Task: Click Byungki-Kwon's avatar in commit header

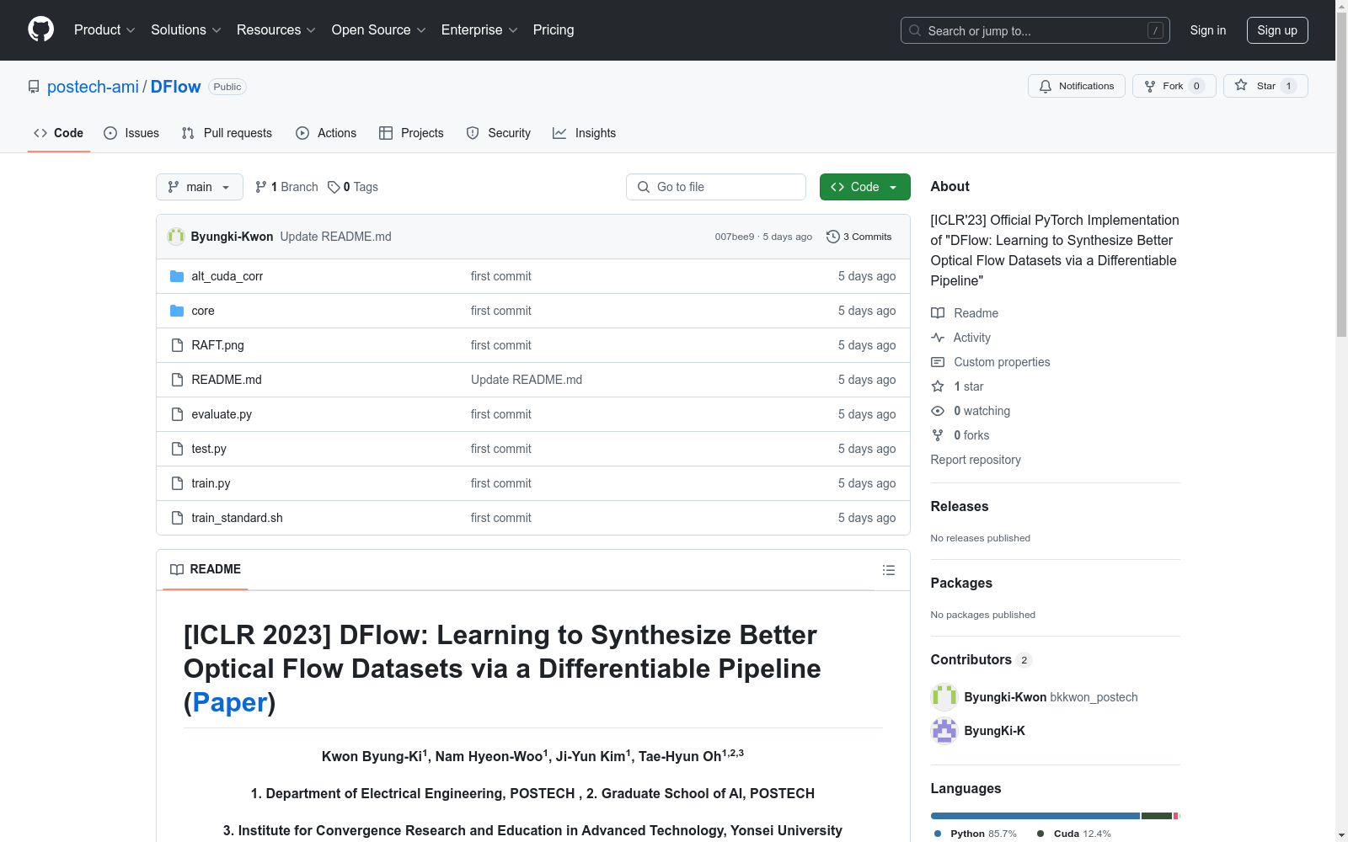Action: coord(176,237)
